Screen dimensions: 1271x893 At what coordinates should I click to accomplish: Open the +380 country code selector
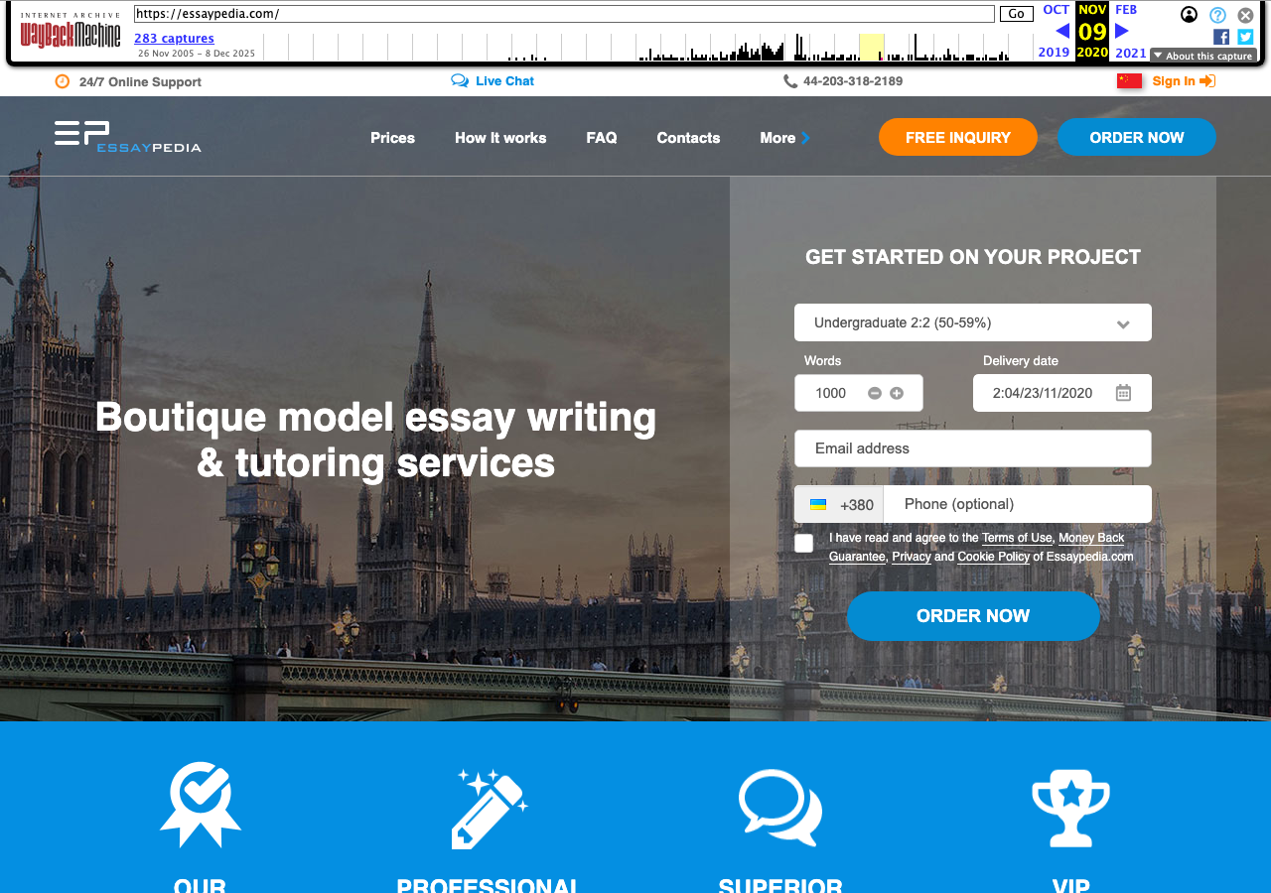pos(839,504)
